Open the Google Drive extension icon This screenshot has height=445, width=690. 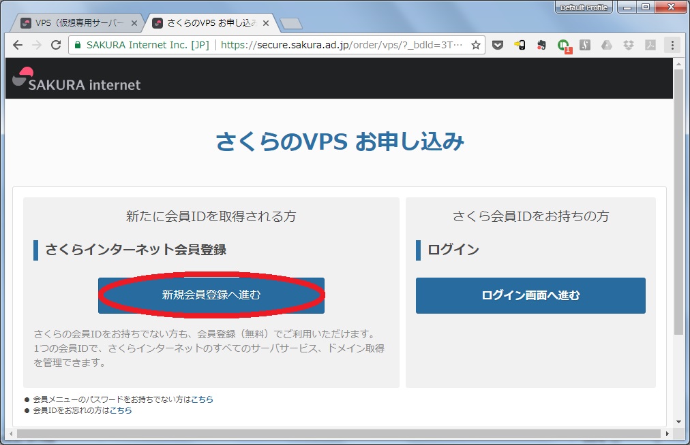point(607,45)
